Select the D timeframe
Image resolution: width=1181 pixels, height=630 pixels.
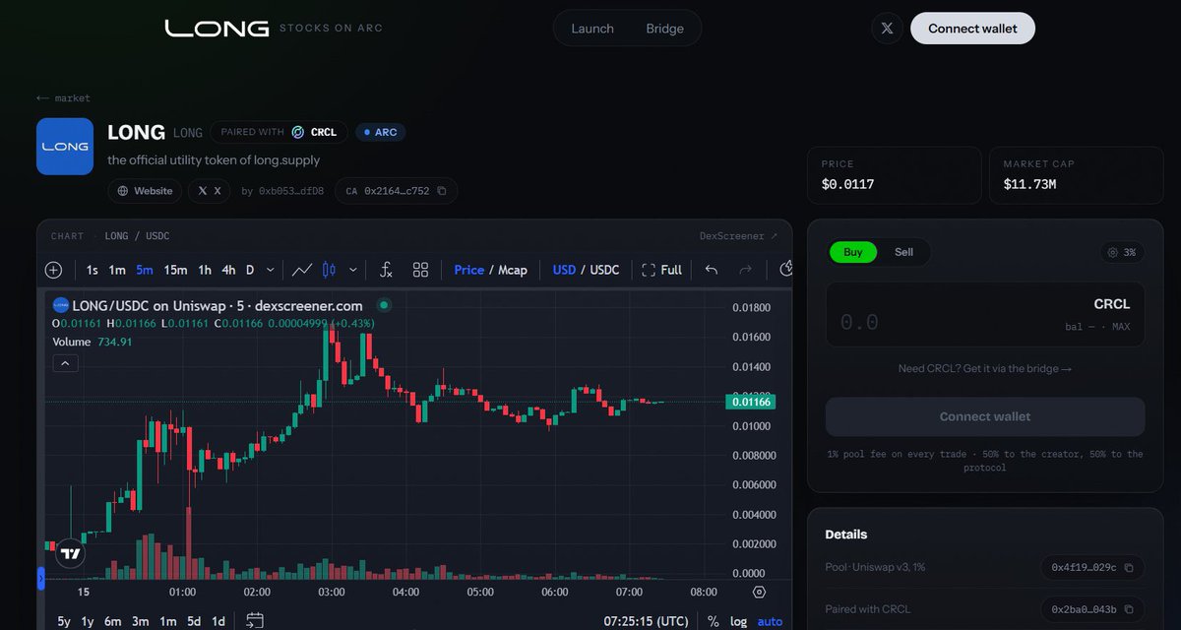250,270
